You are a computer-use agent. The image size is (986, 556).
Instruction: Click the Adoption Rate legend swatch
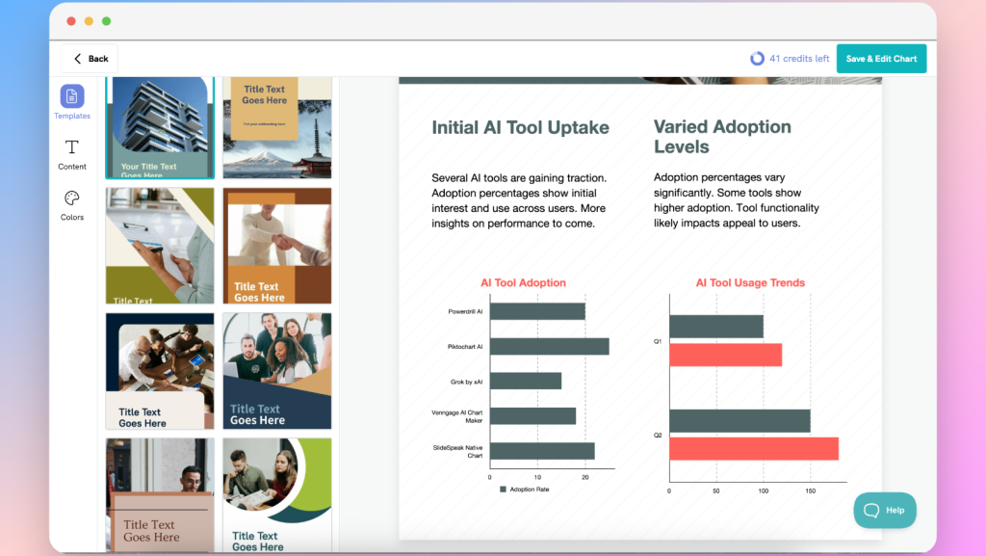click(503, 490)
